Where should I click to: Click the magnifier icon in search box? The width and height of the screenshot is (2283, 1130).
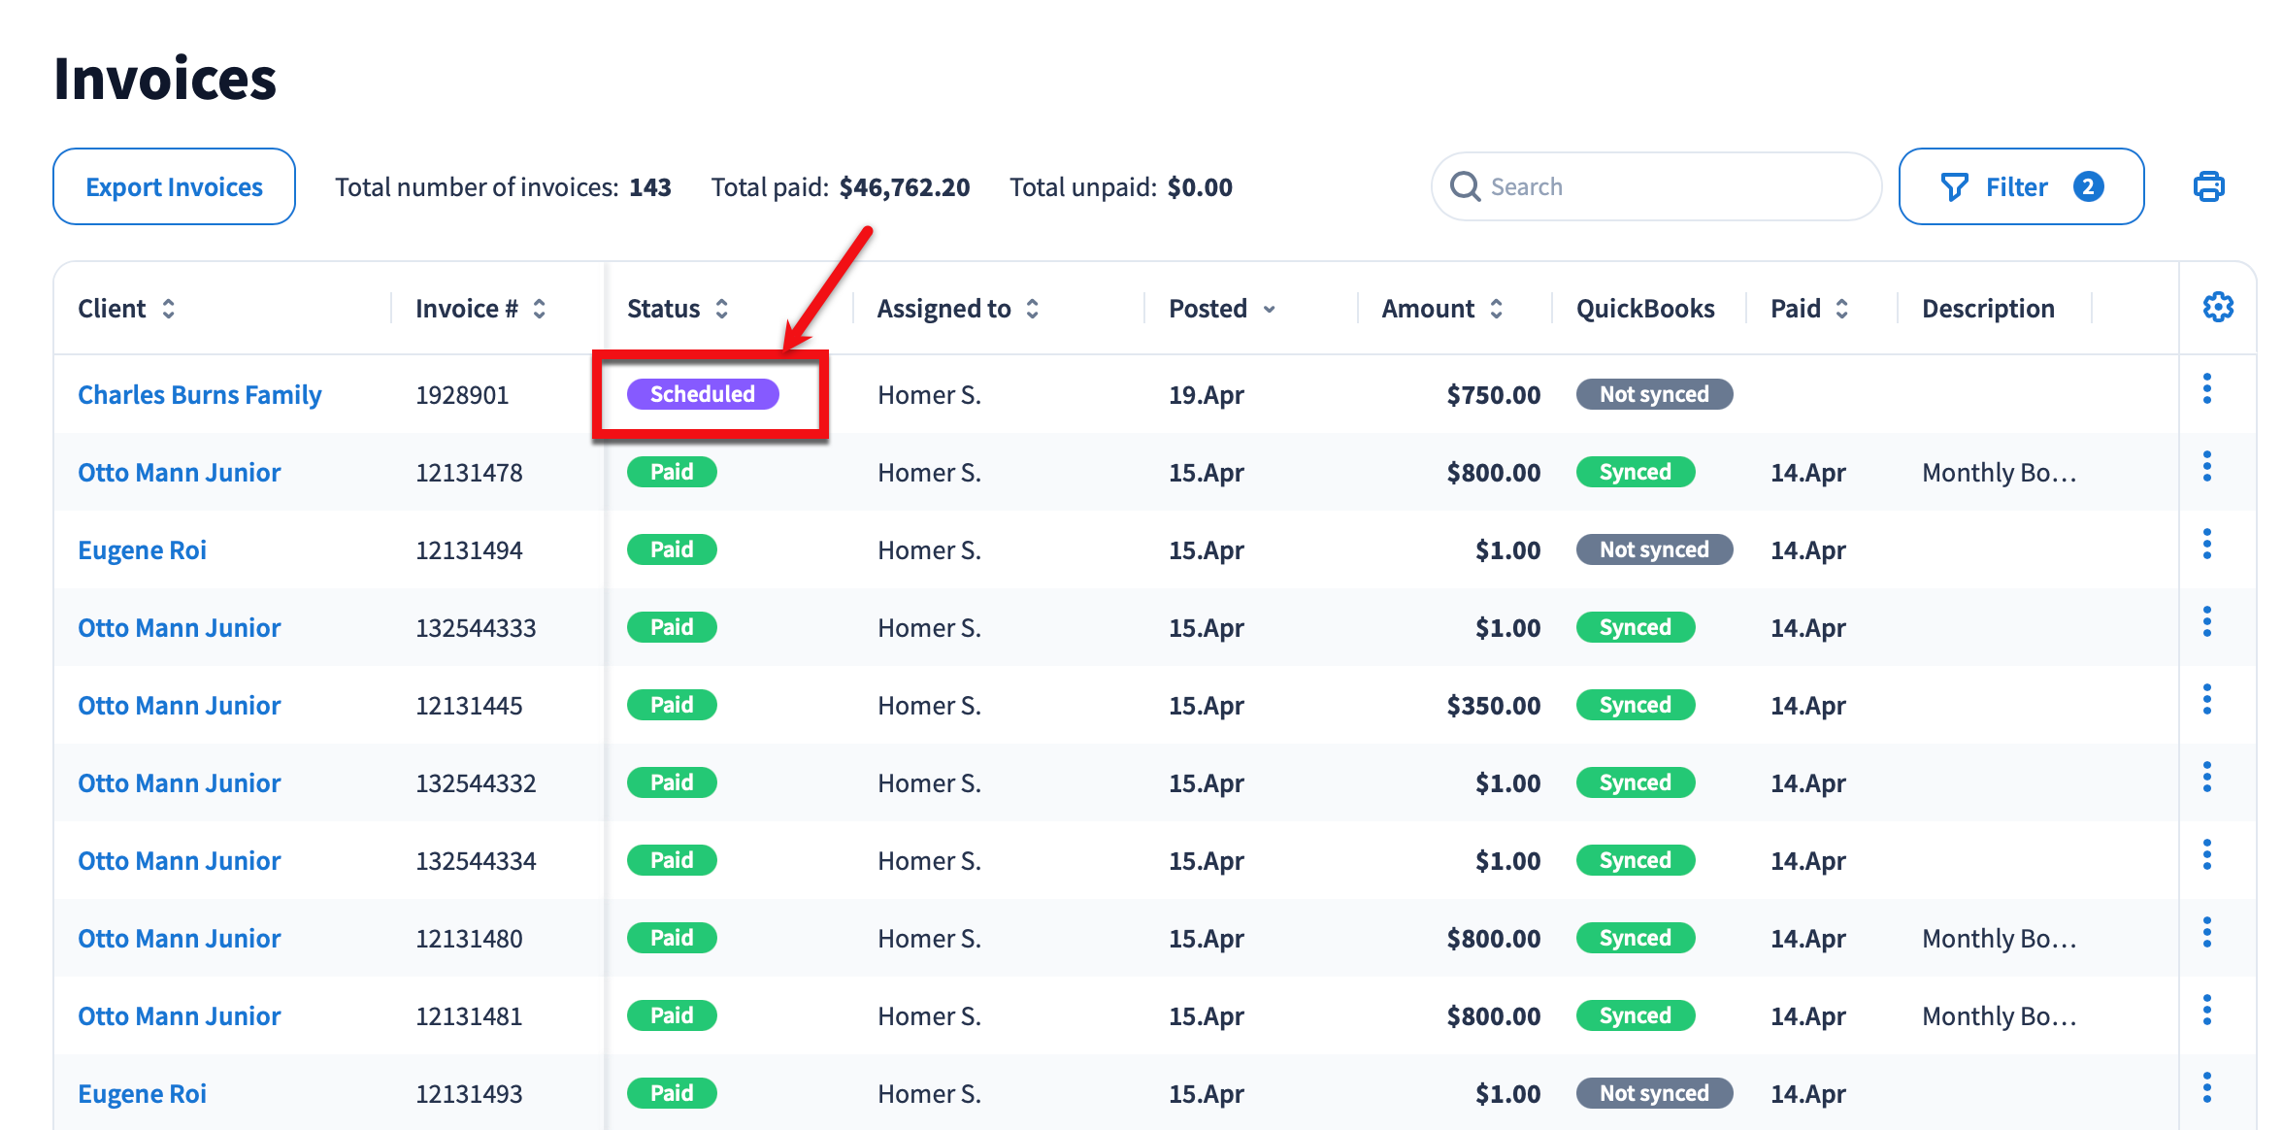(x=1465, y=186)
